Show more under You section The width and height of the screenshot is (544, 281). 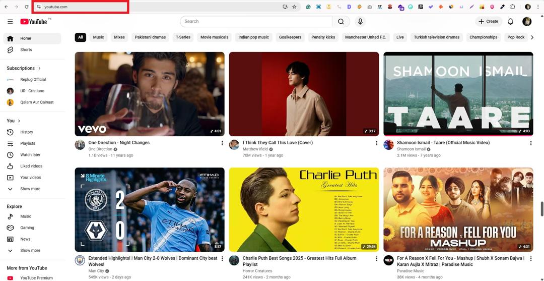[32, 189]
